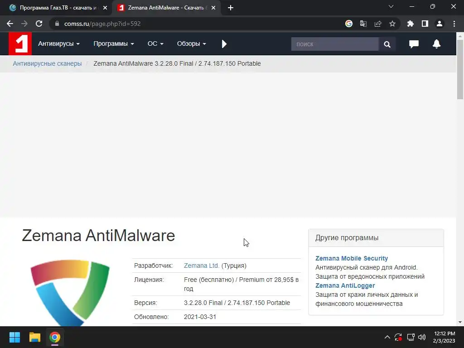464x348 pixels.
Task: Open the volume speaker tray icon
Action: (x=422, y=337)
